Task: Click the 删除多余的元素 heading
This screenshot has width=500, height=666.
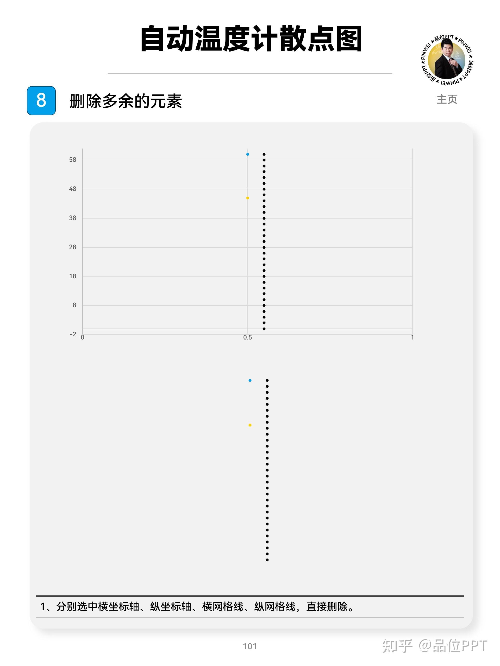Action: [x=126, y=101]
